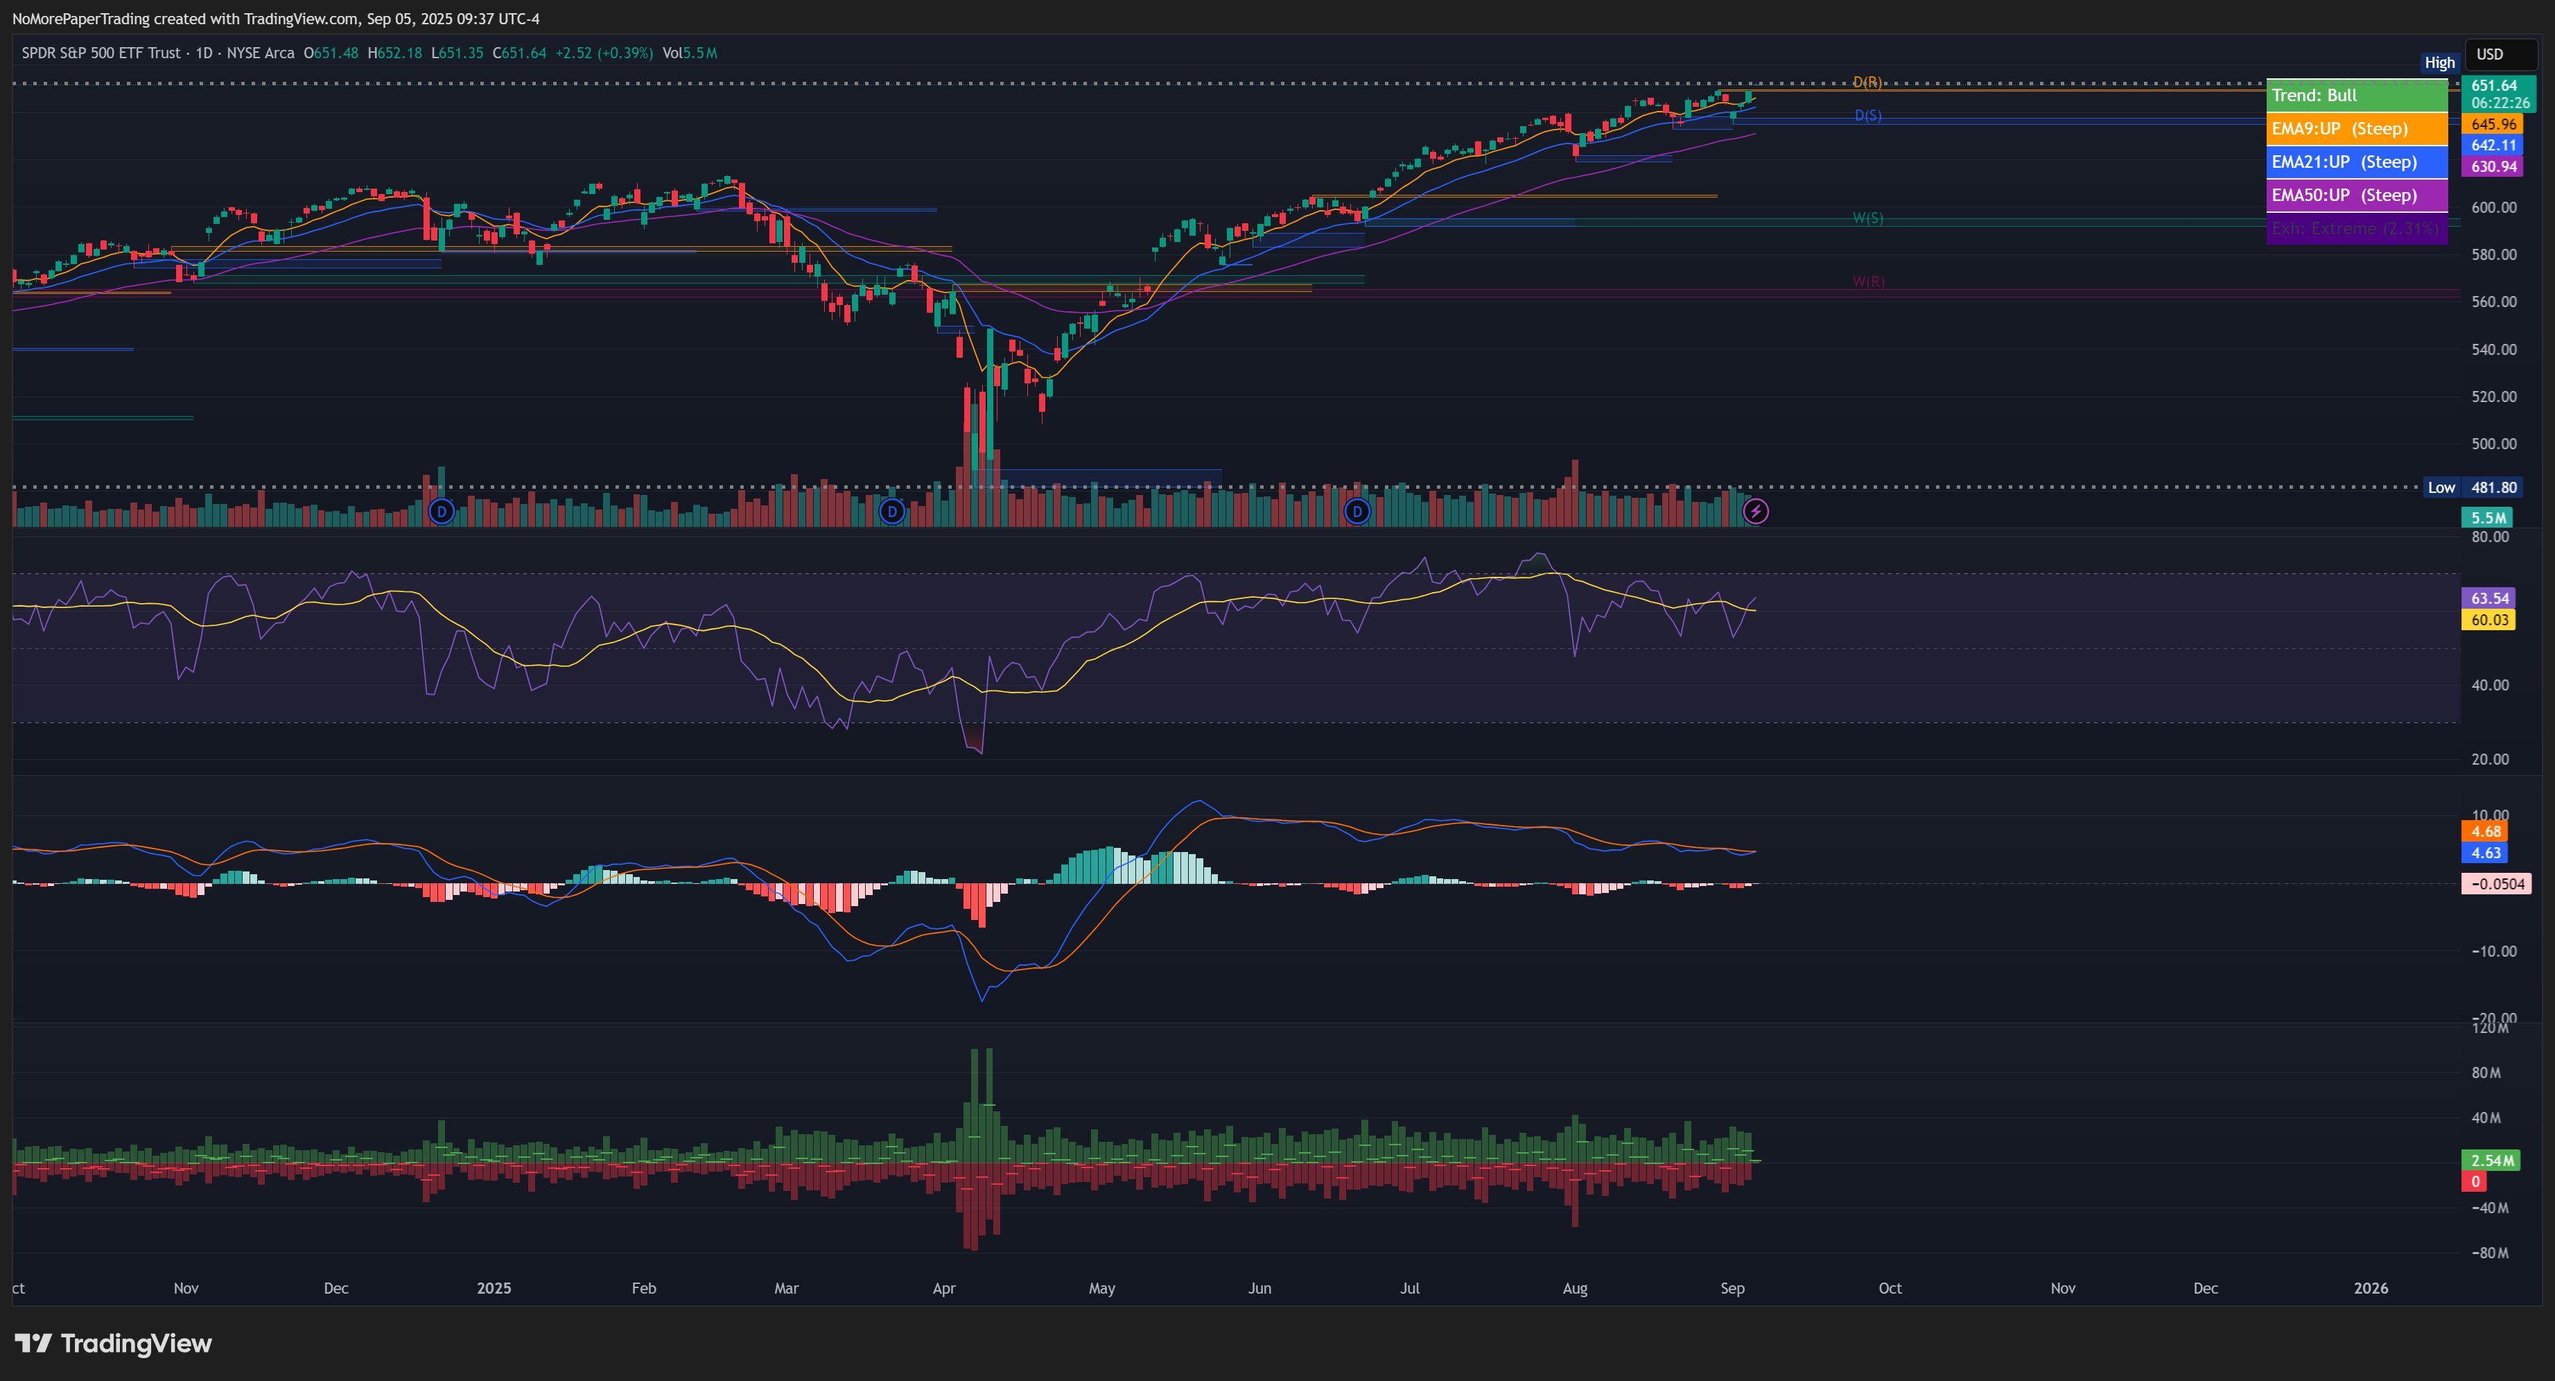Click the purple lightning bolt icon
Screen dimensions: 2555x1381
[x=1756, y=512]
